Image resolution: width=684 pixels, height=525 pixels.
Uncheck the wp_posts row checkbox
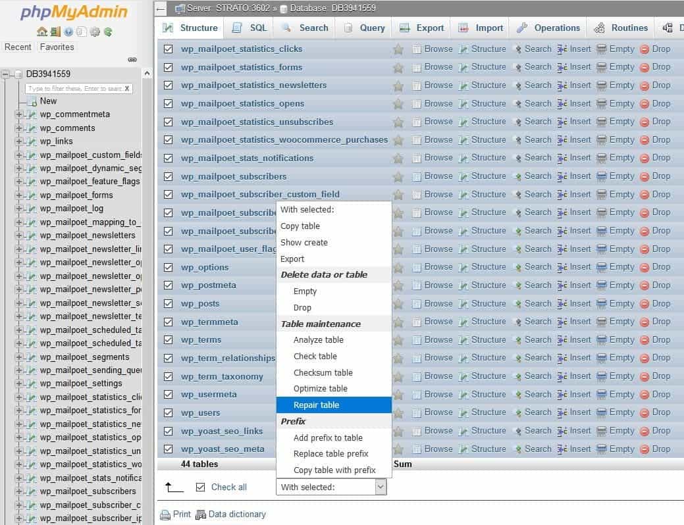(x=168, y=303)
